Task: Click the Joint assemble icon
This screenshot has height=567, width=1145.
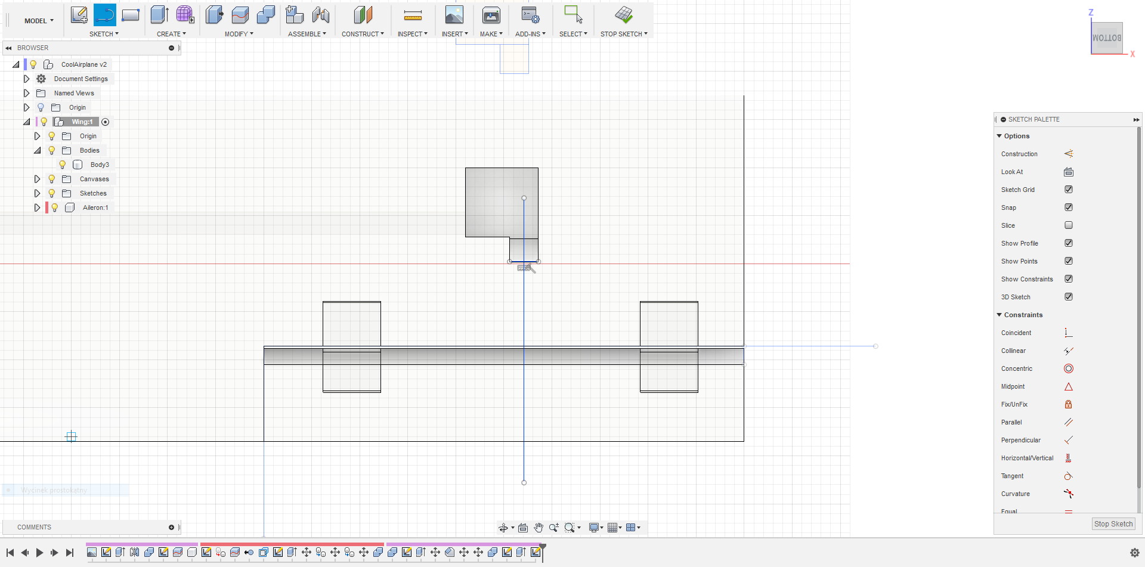Action: coord(321,15)
